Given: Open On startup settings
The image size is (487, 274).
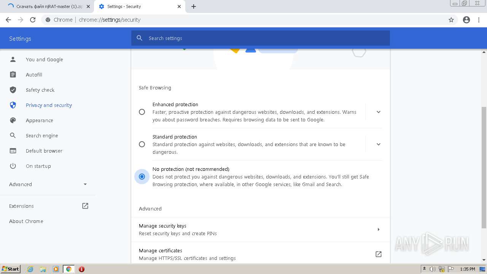Looking at the screenshot, I should [x=38, y=166].
